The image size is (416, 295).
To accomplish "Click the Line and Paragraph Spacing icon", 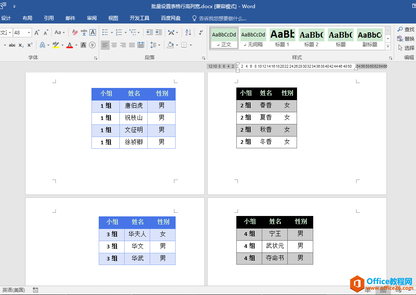I will pos(153,45).
